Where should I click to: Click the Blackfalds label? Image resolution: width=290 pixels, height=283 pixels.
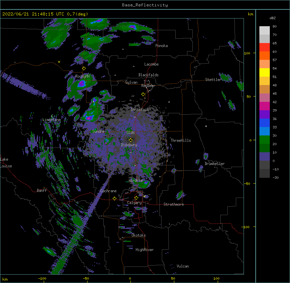point(148,75)
